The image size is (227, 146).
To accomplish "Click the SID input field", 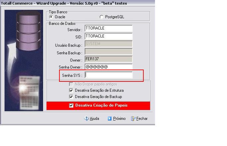I will (109, 36).
